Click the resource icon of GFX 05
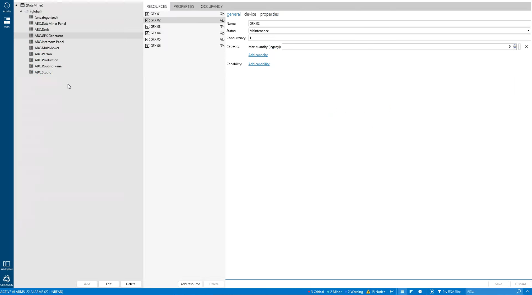532x295 pixels. point(147,39)
